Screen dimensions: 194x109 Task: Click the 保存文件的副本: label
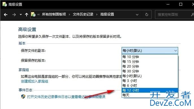[x=33, y=51]
